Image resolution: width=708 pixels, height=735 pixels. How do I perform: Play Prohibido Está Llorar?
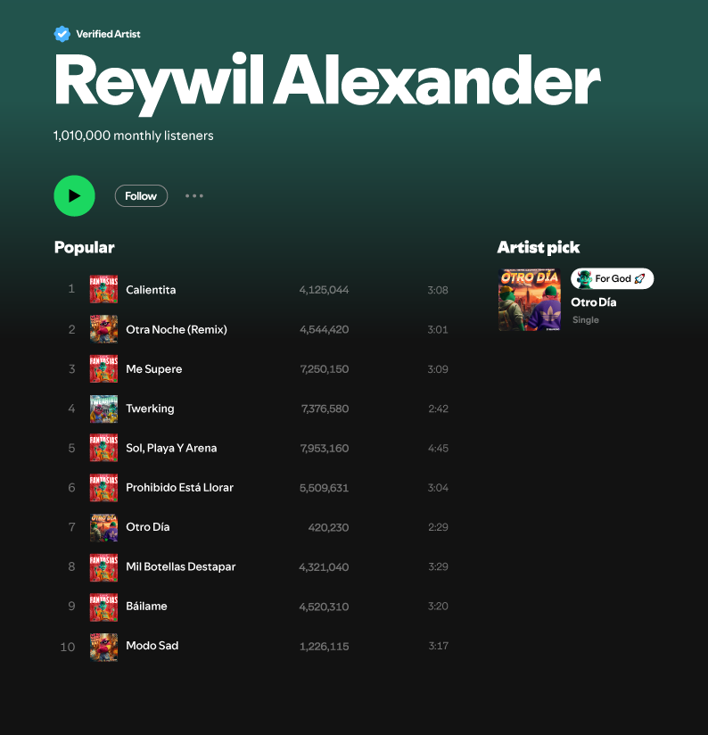179,488
